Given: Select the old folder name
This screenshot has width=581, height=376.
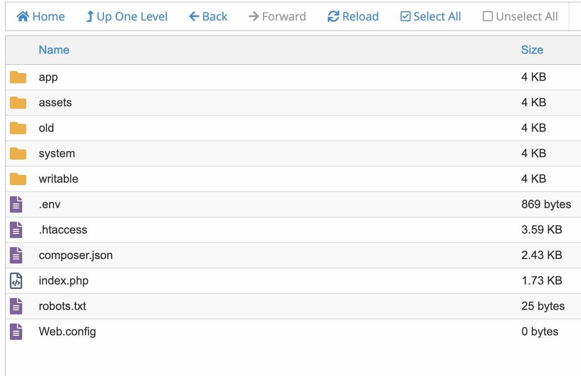Looking at the screenshot, I should 46,128.
